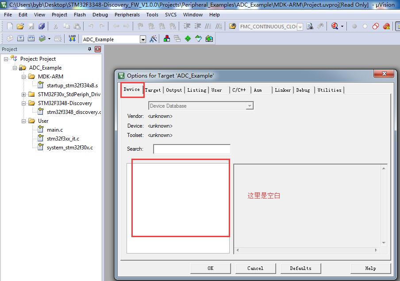Click the Translate file icon
Viewport: 400px width, 281px height.
coord(10,39)
